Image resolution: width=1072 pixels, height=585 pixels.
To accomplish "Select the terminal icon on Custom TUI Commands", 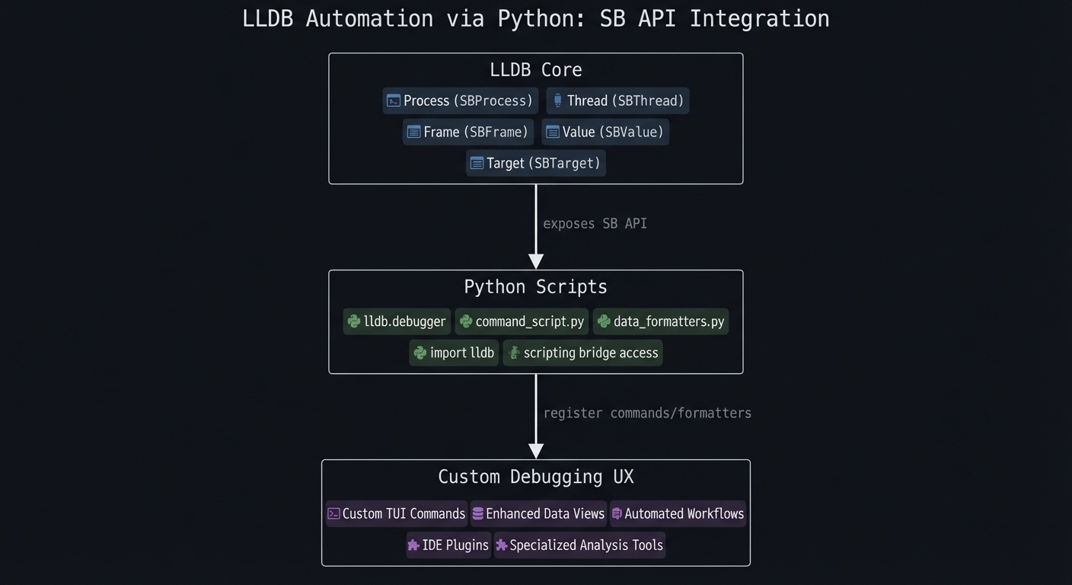I will coord(333,513).
